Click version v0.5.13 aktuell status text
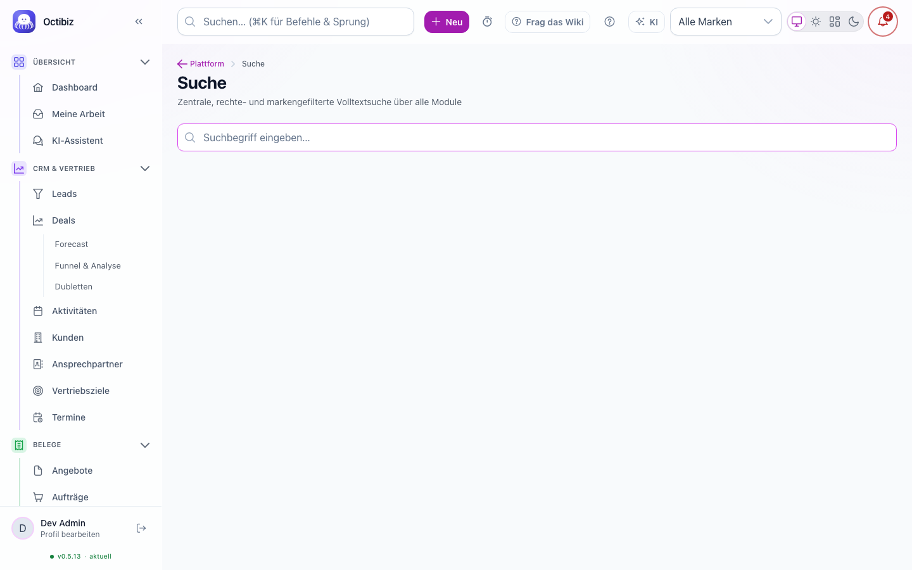The image size is (912, 570). point(80,557)
